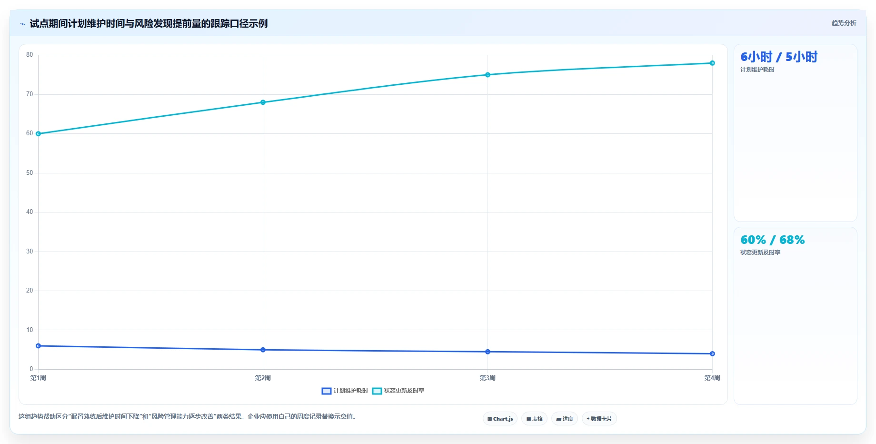This screenshot has height=444, width=876.
Task: Click blue data point at 第2周
Action: coord(263,350)
